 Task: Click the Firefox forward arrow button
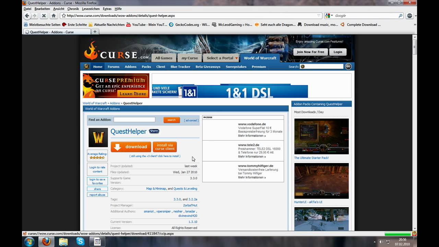(x=35, y=16)
